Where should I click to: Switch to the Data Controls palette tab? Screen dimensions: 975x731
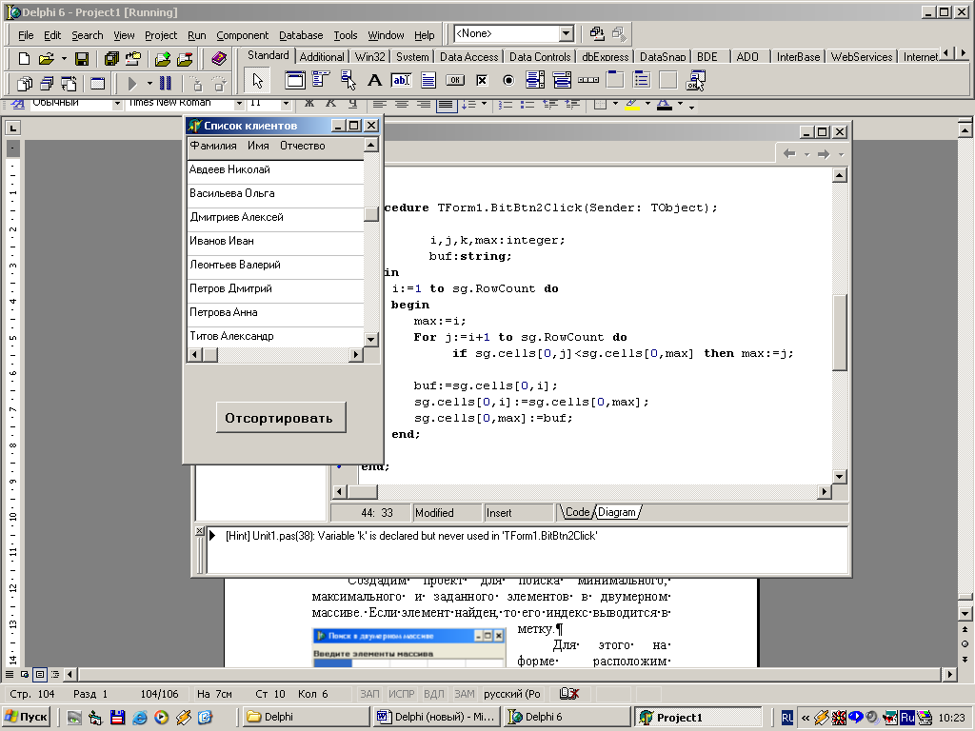(540, 56)
